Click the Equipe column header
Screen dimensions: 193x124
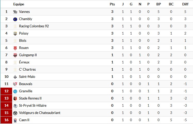point(19,4)
